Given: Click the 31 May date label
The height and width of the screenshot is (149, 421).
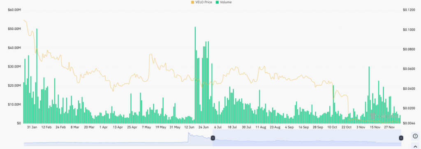Looking at the screenshot, I should 175,127.
